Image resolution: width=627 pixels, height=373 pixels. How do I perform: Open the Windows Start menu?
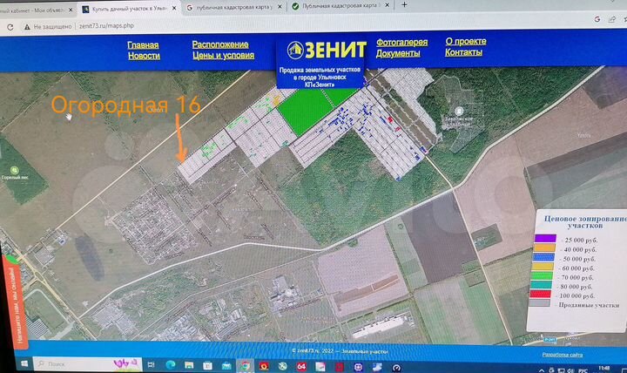24,363
